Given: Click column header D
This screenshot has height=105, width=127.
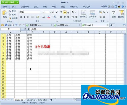Looking at the screenshot, I should [32, 32].
